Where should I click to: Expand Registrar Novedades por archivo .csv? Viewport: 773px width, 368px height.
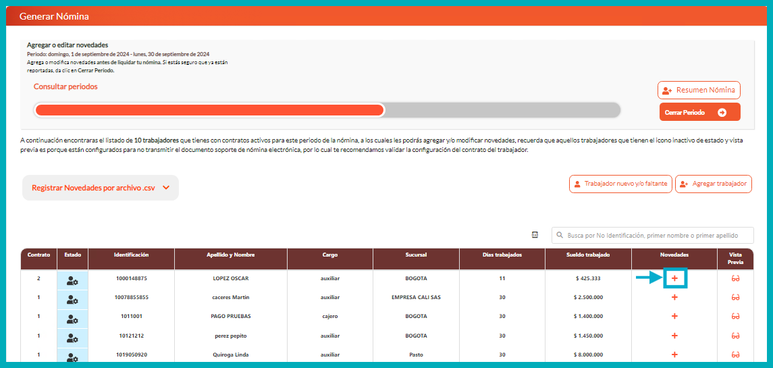[101, 188]
